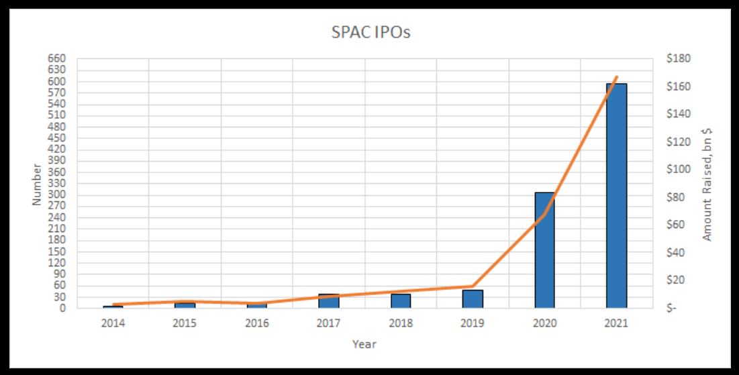This screenshot has width=739, height=375.
Task: Click the 2018 blue bar
Action: click(x=401, y=301)
